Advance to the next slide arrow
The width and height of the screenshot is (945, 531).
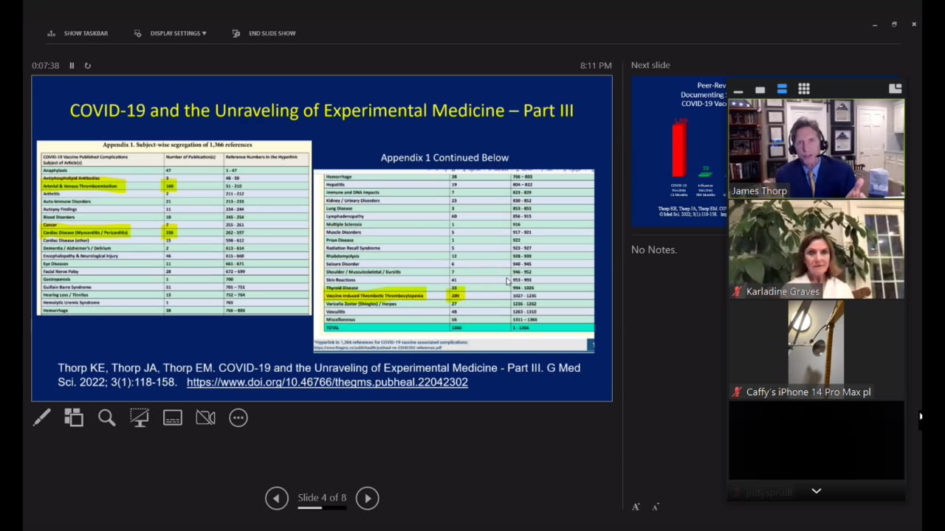pos(368,498)
